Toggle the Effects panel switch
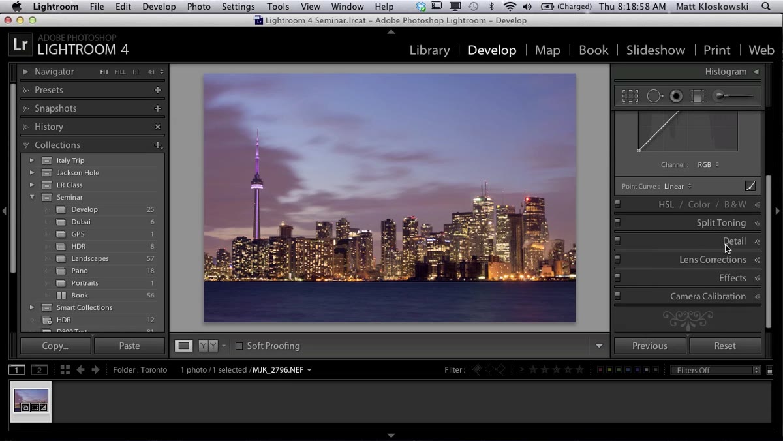Viewport: 783px width, 441px height. (617, 277)
